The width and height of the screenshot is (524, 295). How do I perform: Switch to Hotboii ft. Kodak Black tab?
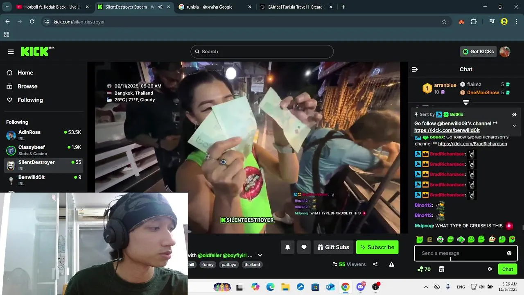(x=53, y=7)
